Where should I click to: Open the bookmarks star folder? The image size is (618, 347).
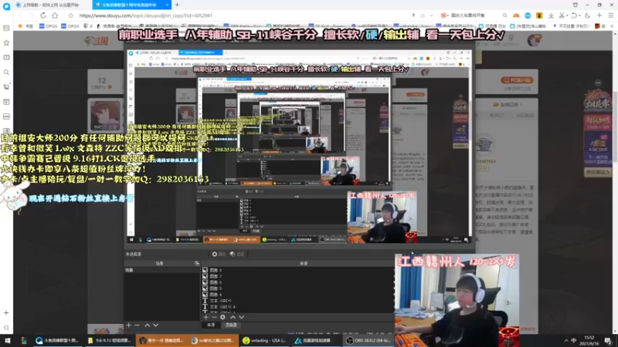click(x=25, y=26)
